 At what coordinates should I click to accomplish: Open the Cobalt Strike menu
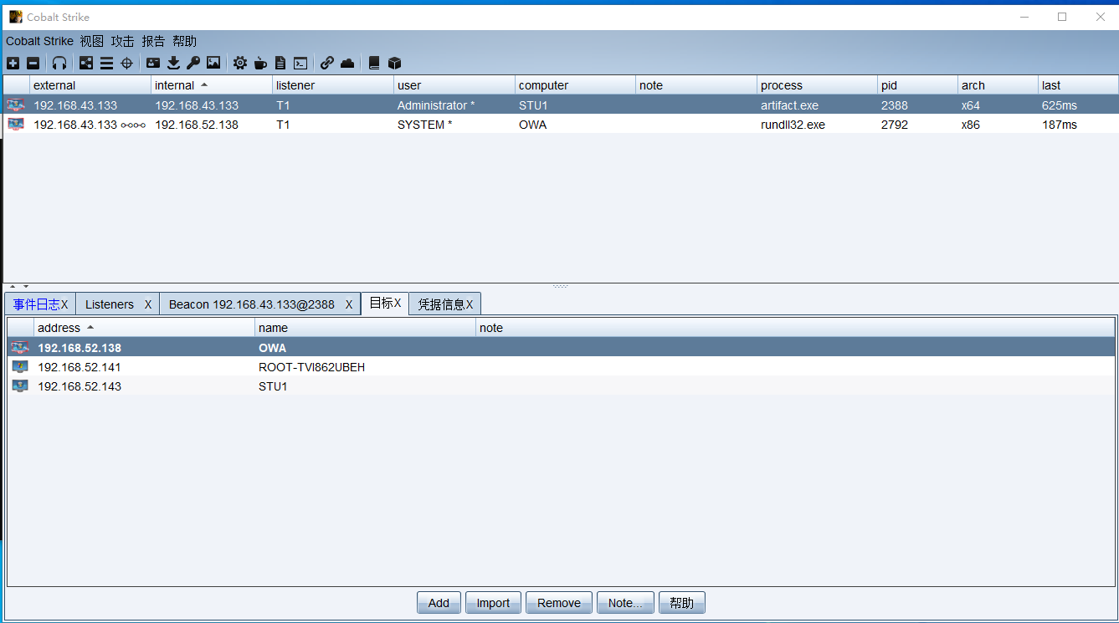point(39,41)
